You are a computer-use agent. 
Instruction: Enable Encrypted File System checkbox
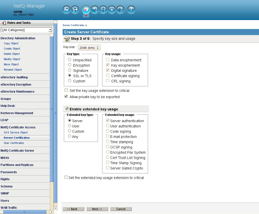coord(108,152)
